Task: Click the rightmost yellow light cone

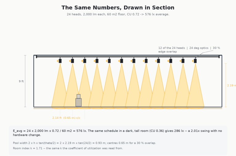Action: click(x=195, y=86)
